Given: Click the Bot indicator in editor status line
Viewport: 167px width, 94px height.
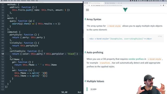Looking at the screenshot, I should [79, 92].
